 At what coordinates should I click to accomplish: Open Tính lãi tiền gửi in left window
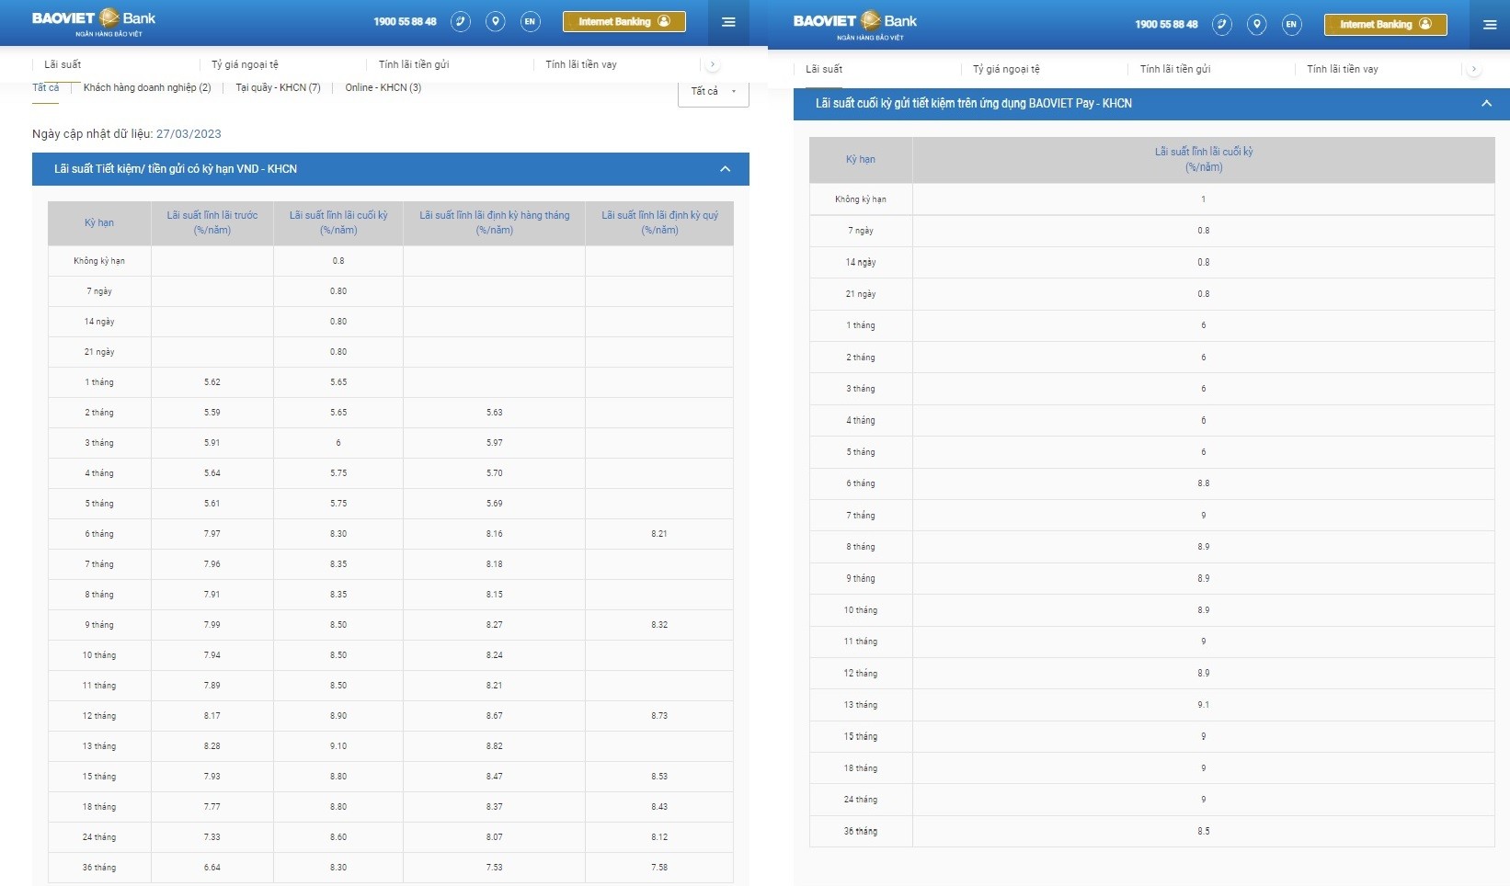(414, 64)
